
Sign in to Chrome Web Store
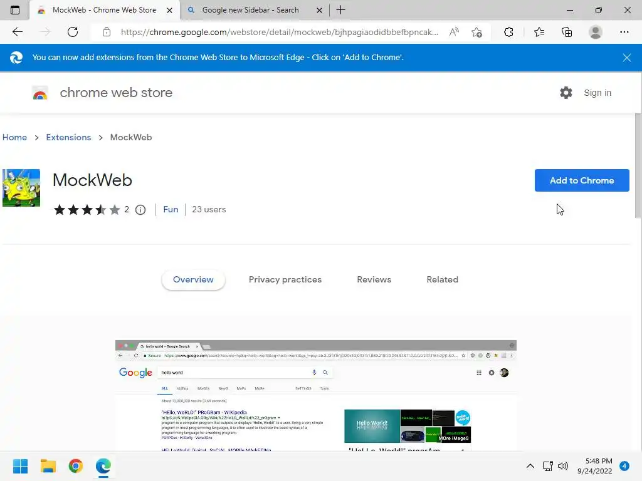point(597,93)
